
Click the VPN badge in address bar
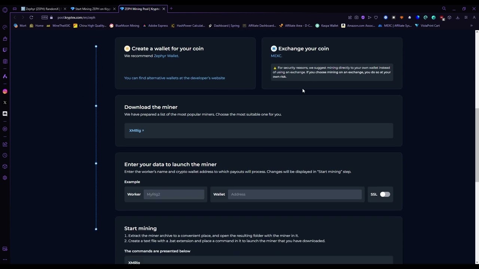tap(45, 18)
